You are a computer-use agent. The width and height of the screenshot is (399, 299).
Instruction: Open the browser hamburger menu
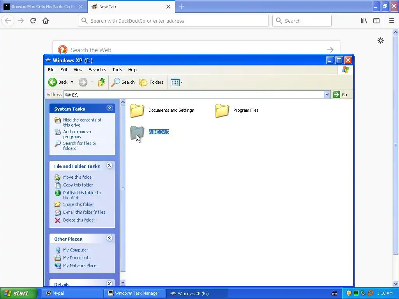click(x=392, y=21)
